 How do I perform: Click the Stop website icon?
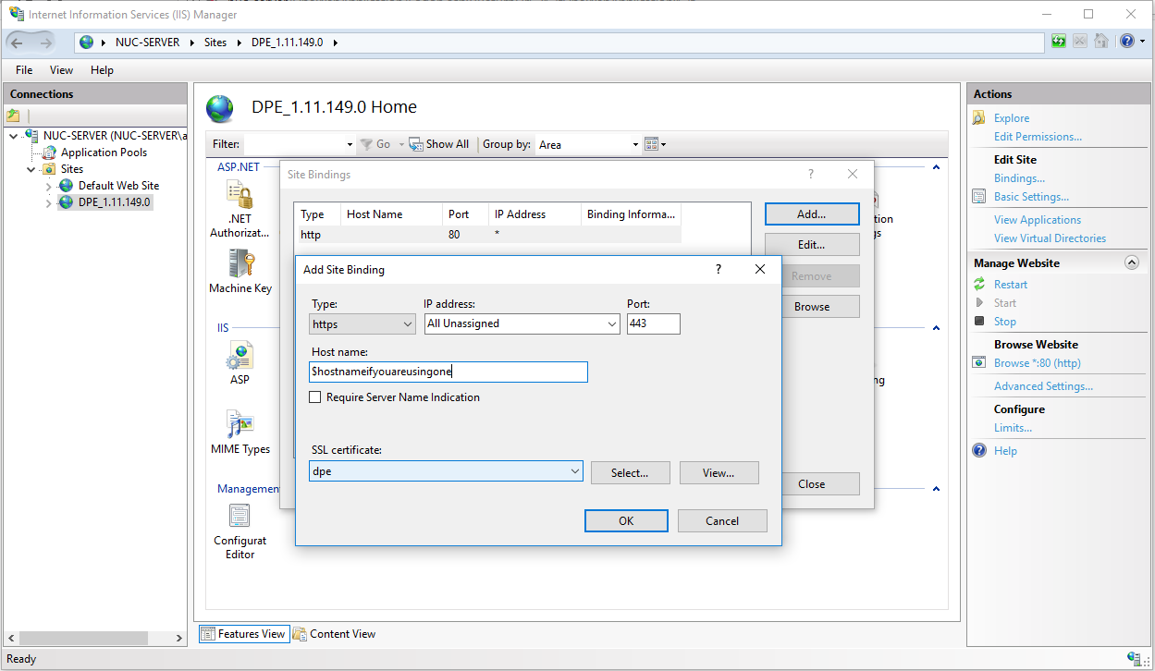979,322
